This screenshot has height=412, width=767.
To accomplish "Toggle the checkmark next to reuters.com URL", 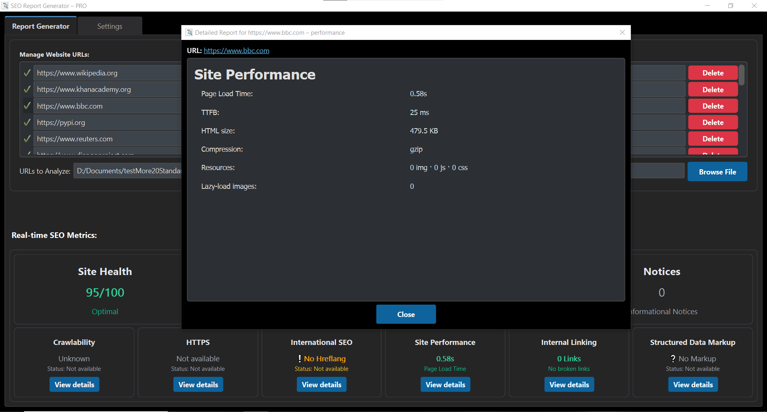I will tap(27, 139).
